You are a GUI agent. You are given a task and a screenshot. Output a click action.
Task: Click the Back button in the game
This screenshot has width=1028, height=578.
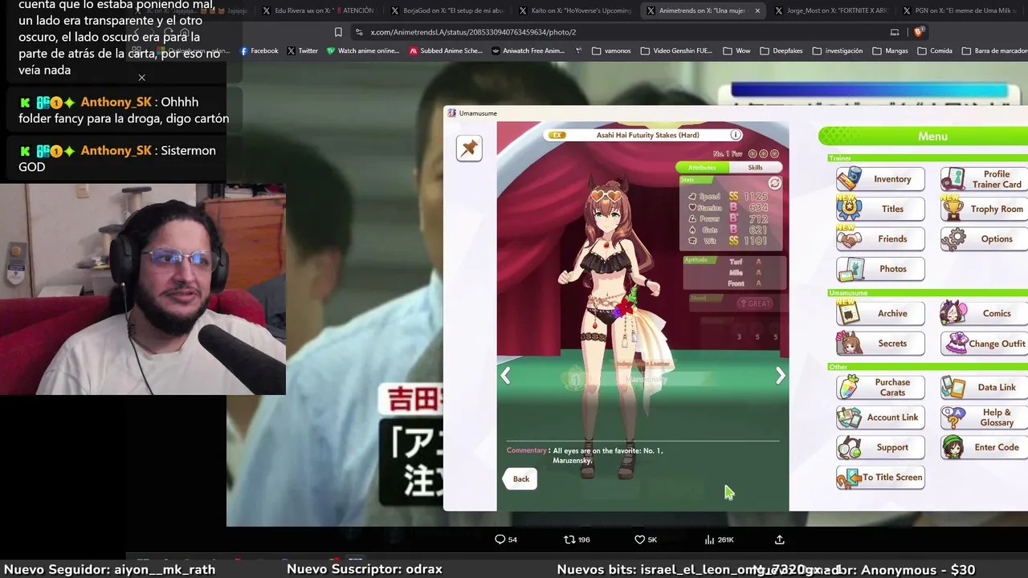[x=521, y=479]
